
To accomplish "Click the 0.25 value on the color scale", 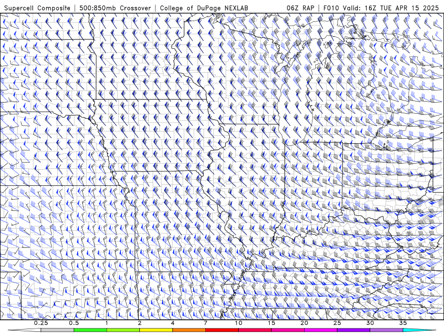I will [x=41, y=323].
